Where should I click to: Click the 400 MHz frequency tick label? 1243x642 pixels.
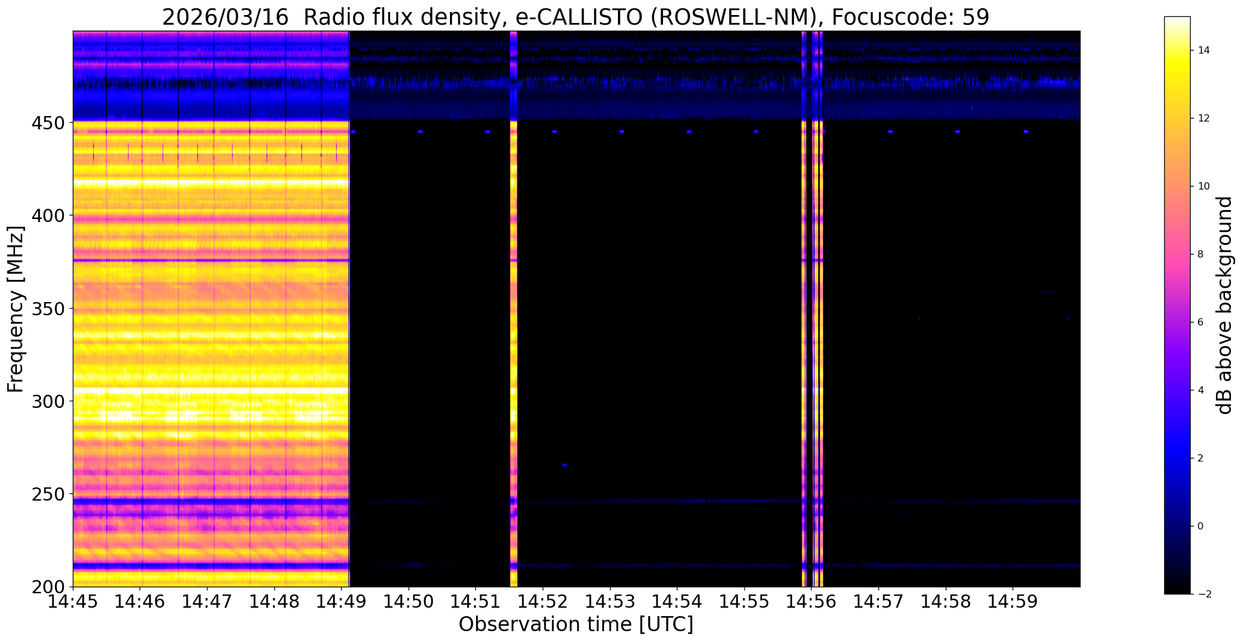[48, 215]
